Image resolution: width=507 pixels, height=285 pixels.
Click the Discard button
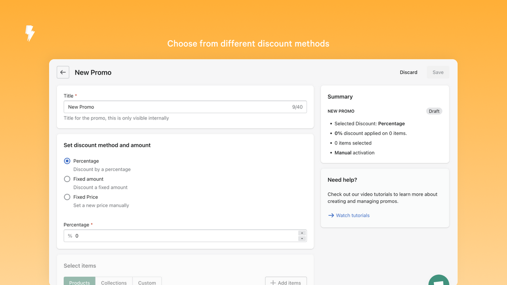[x=408, y=72]
